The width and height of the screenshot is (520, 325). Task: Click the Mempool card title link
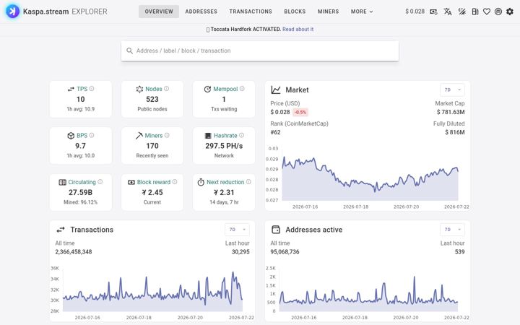pyautogui.click(x=225, y=89)
